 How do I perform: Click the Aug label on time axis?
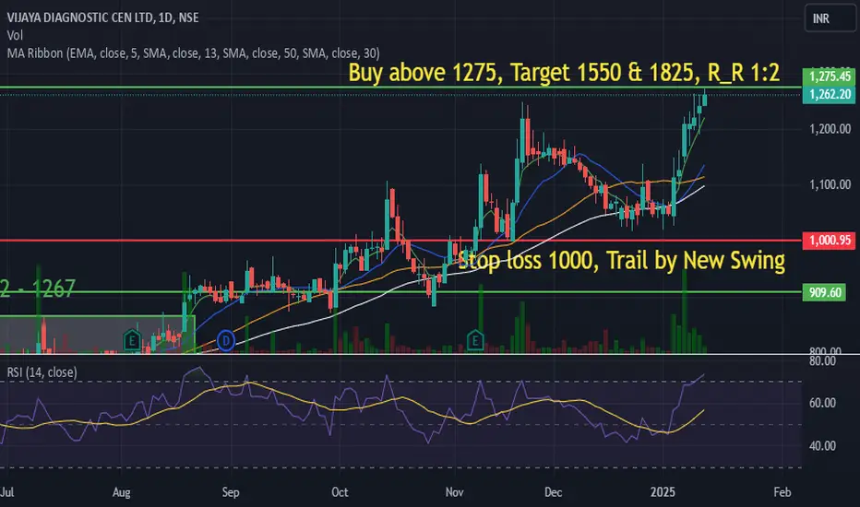click(x=121, y=492)
